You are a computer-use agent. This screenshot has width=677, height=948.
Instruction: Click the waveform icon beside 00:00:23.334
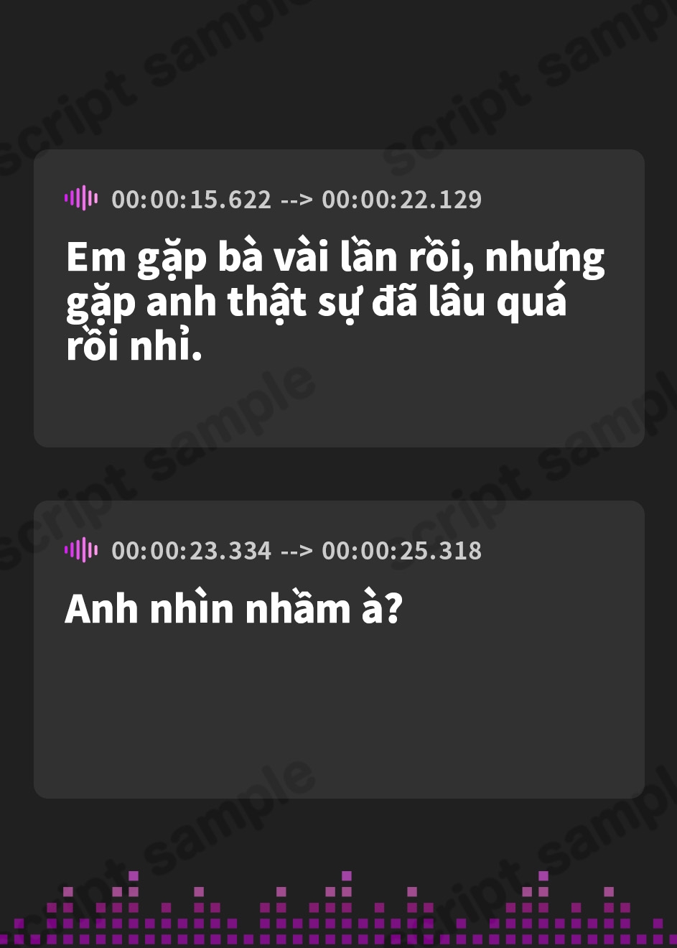[x=82, y=549]
